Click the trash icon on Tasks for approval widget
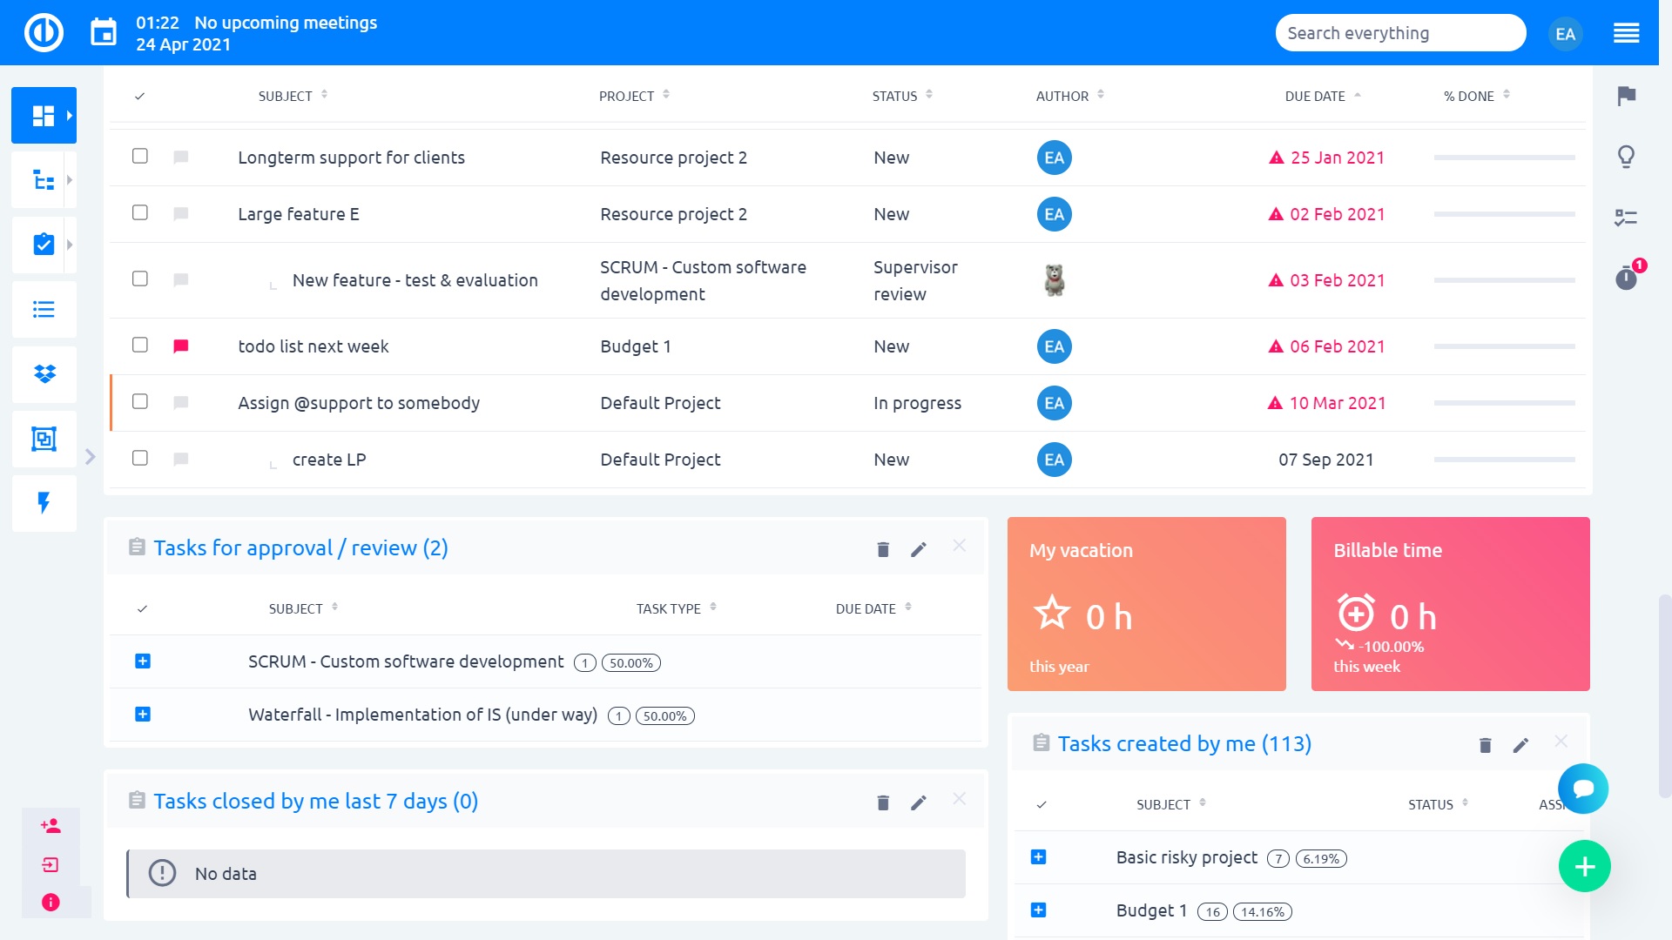1672x940 pixels. 882,548
